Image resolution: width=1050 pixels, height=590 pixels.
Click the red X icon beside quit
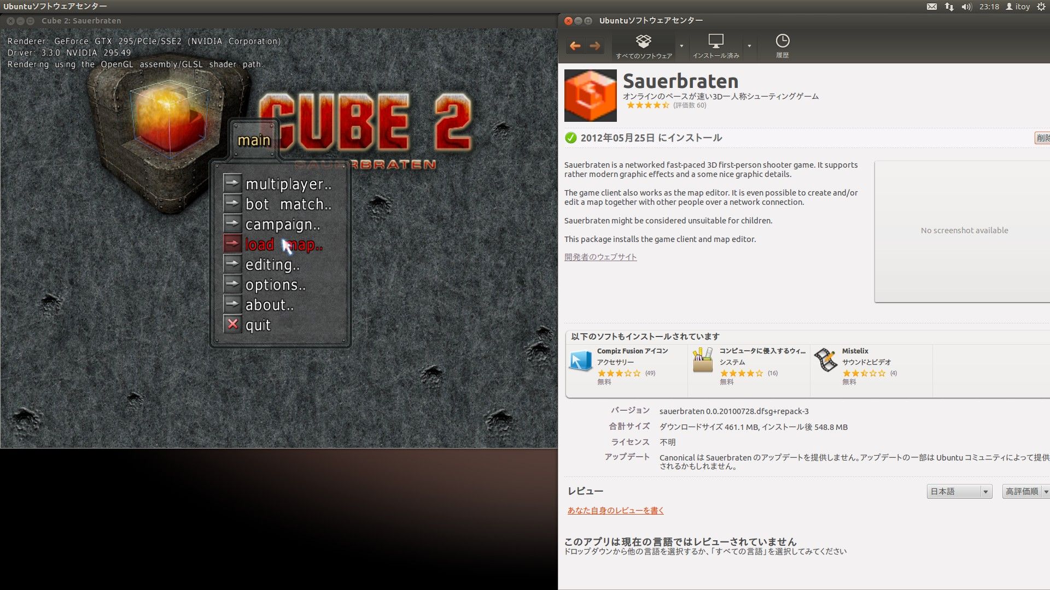coord(232,324)
